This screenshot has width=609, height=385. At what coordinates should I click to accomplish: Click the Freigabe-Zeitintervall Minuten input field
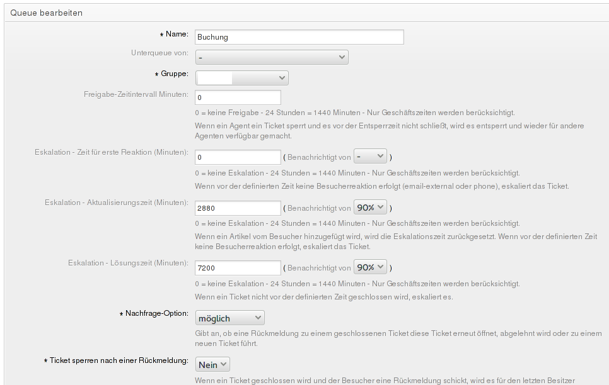pos(238,98)
